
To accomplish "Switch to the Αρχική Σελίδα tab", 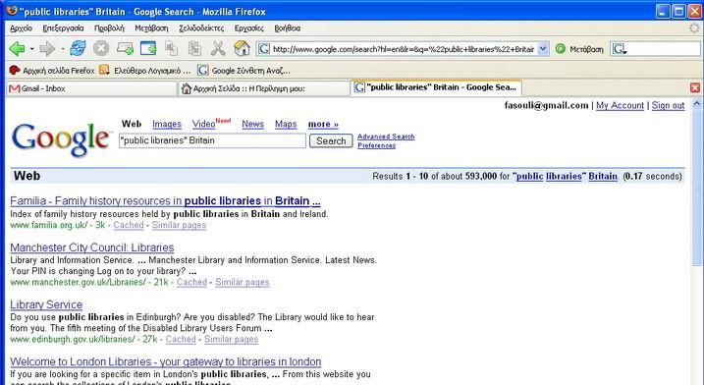I will (264, 88).
